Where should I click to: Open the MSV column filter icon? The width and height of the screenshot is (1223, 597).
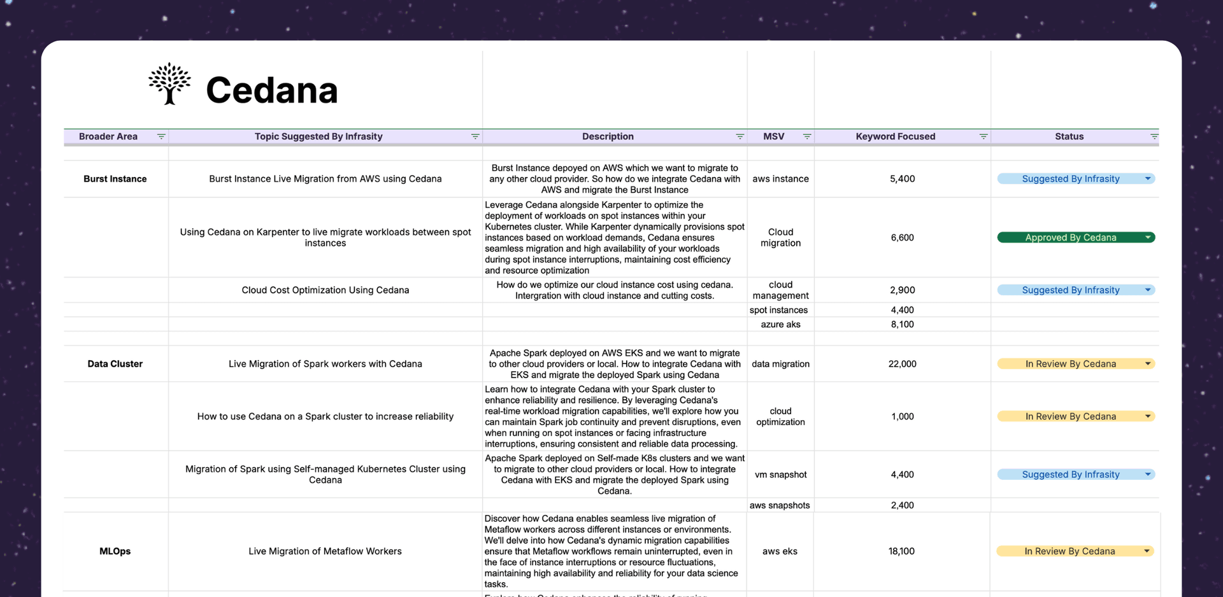tap(807, 137)
